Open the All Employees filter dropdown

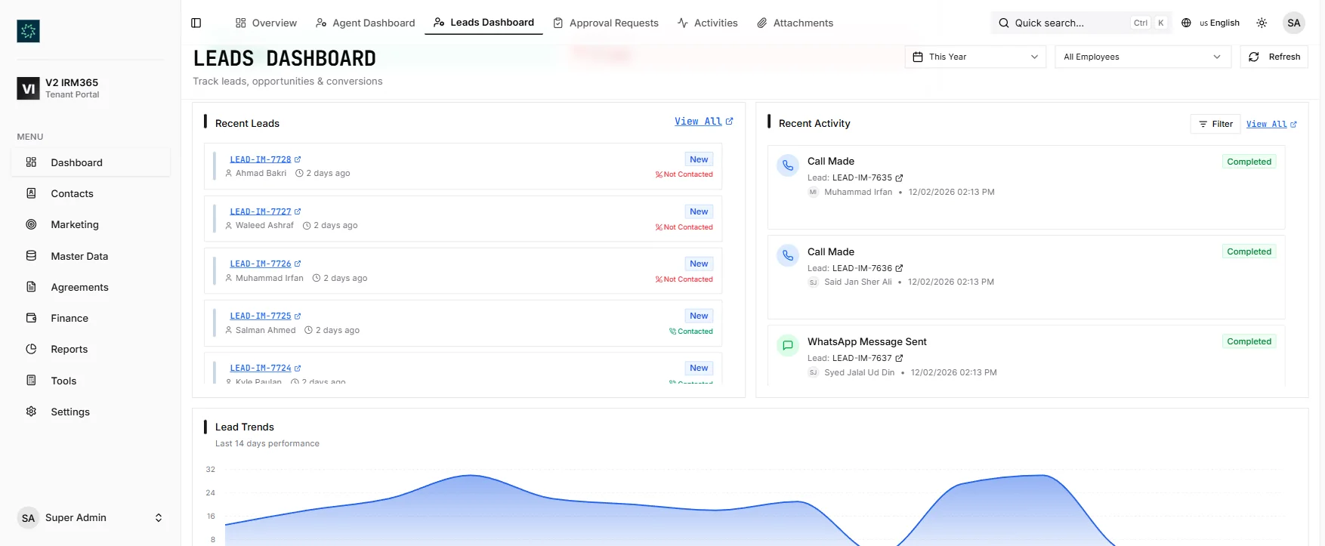click(x=1141, y=57)
